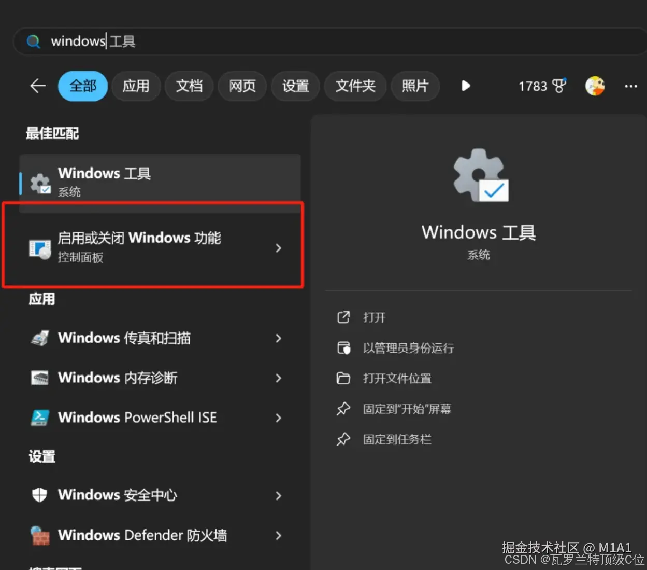Click the 启用或关闭 Windows 功能 icon
647x570 pixels.
[40, 249]
